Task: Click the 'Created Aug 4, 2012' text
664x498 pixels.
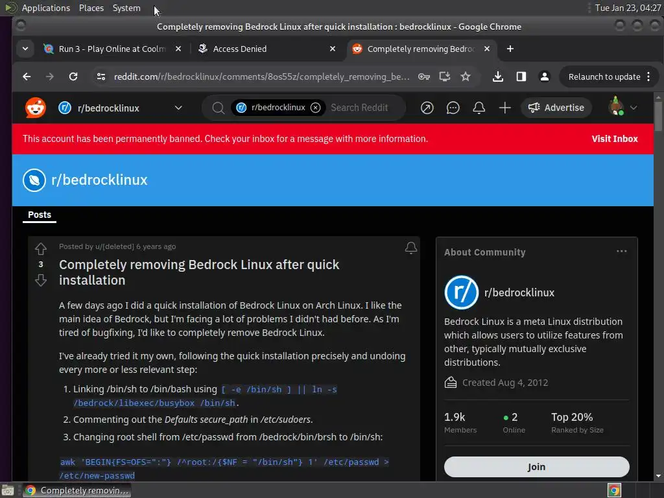Action: tap(504, 383)
